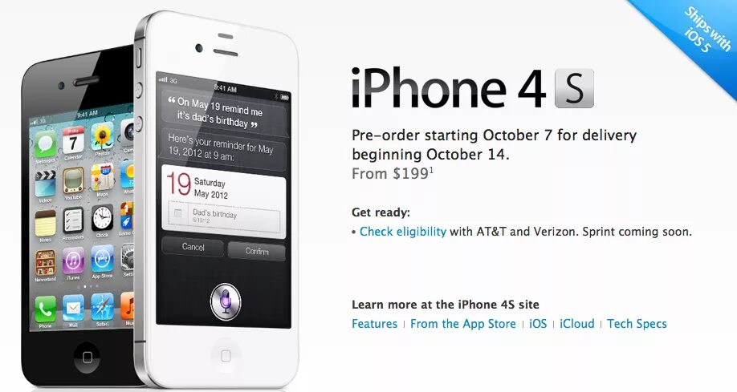The width and height of the screenshot is (737, 392).
Task: Click the Messages app icon
Action: [x=46, y=144]
